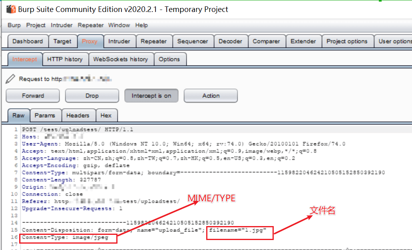
Task: Open the Decoder tab
Action: coord(231,41)
